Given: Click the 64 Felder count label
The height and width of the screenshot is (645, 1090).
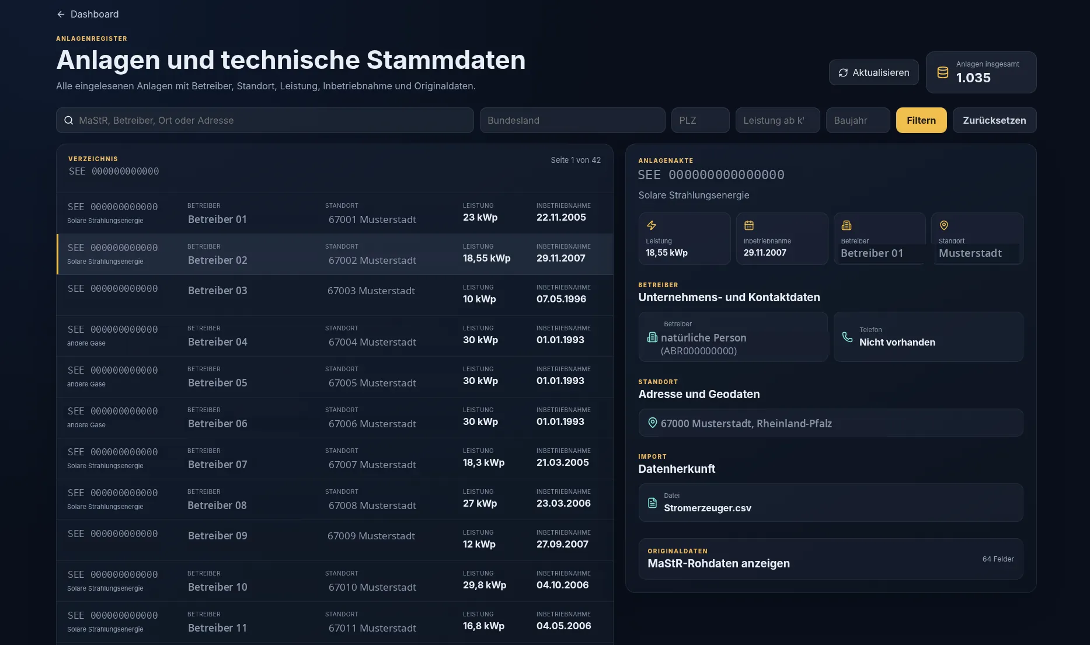Looking at the screenshot, I should pos(998,559).
